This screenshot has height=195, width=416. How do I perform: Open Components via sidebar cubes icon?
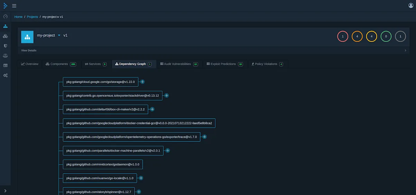point(5,36)
